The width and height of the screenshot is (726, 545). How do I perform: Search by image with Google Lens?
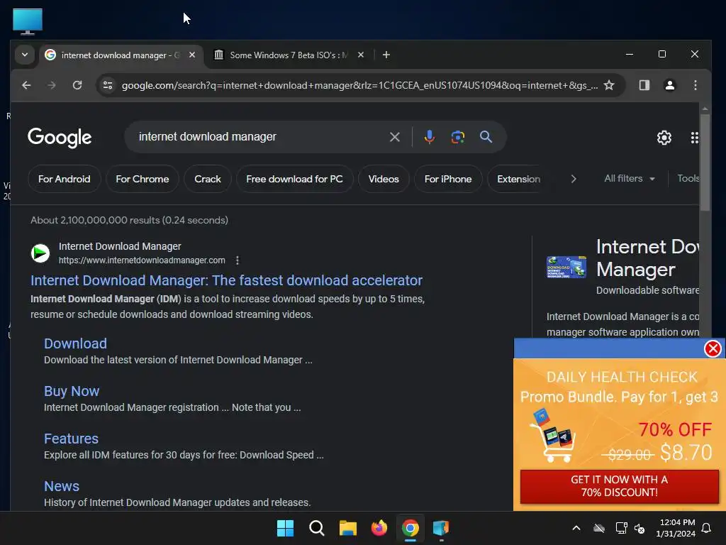tap(457, 137)
